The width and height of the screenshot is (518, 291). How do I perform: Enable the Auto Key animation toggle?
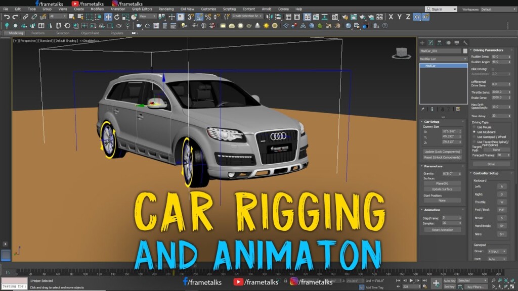tap(449, 280)
